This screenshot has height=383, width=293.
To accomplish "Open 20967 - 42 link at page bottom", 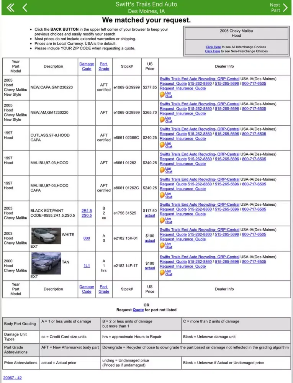I will (x=13, y=378).
